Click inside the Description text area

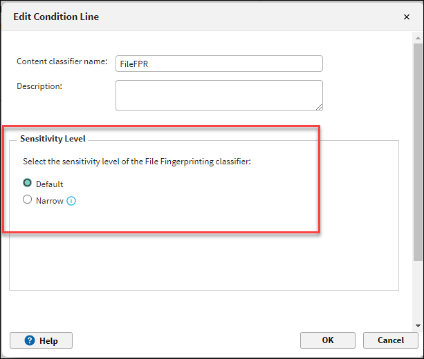pyautogui.click(x=219, y=95)
